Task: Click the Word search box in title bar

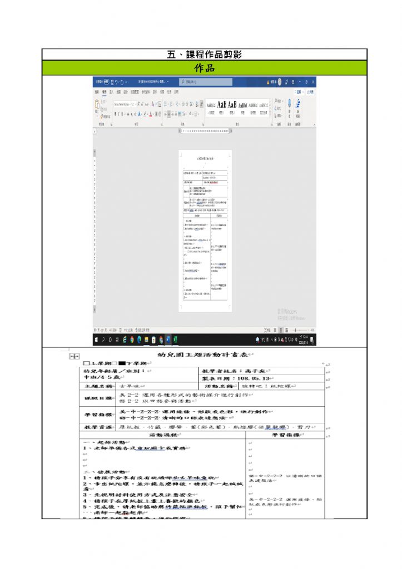Action: (x=206, y=82)
